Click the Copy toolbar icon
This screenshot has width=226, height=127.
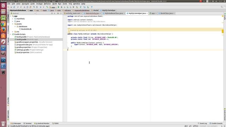tap(28, 7)
